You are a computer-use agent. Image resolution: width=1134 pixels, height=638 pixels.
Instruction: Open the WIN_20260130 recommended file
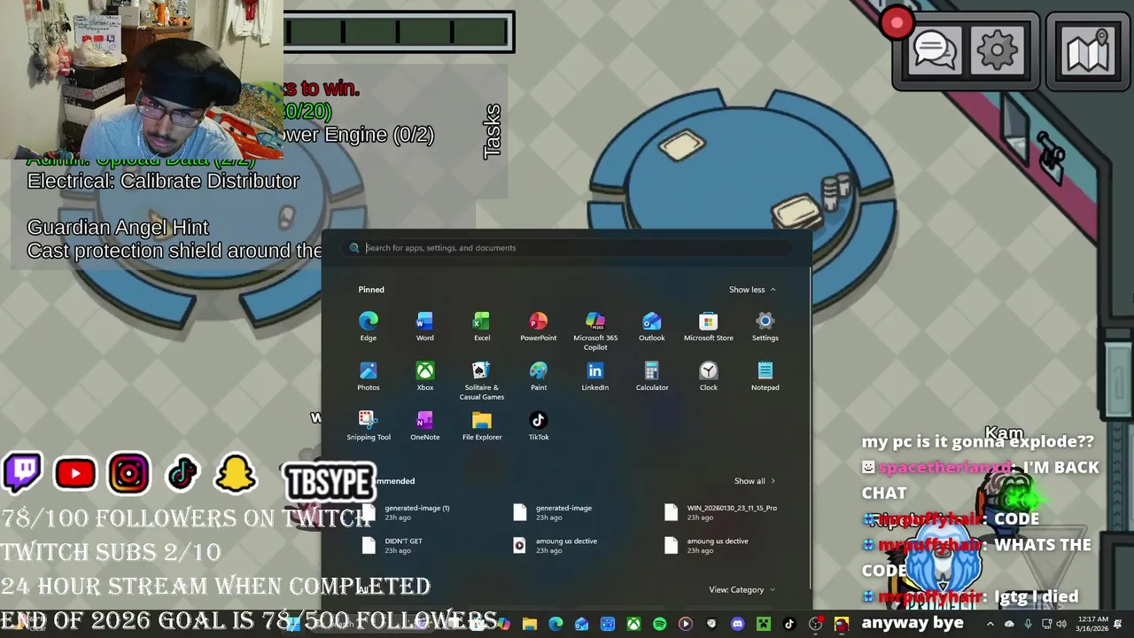click(722, 512)
